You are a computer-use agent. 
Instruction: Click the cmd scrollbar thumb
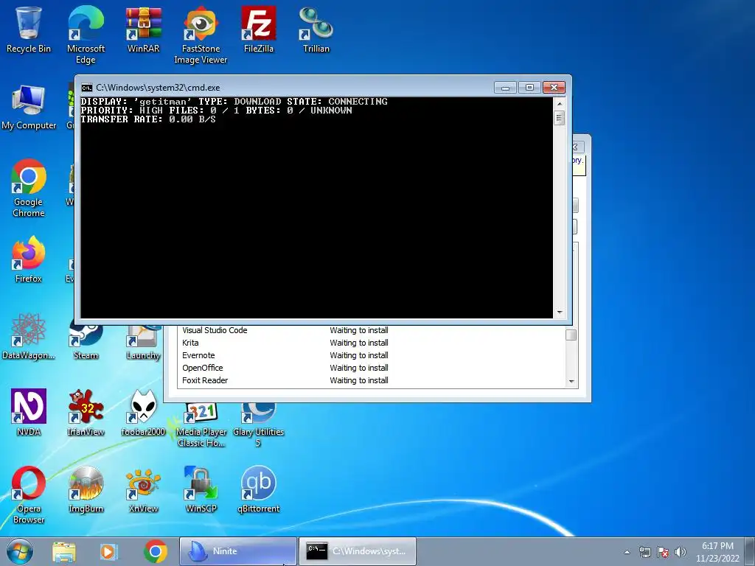pos(559,118)
